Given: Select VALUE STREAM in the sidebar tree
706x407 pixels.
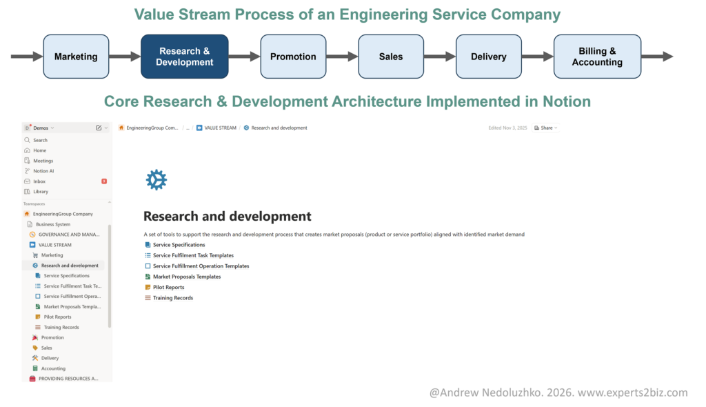Looking at the screenshot, I should (54, 245).
